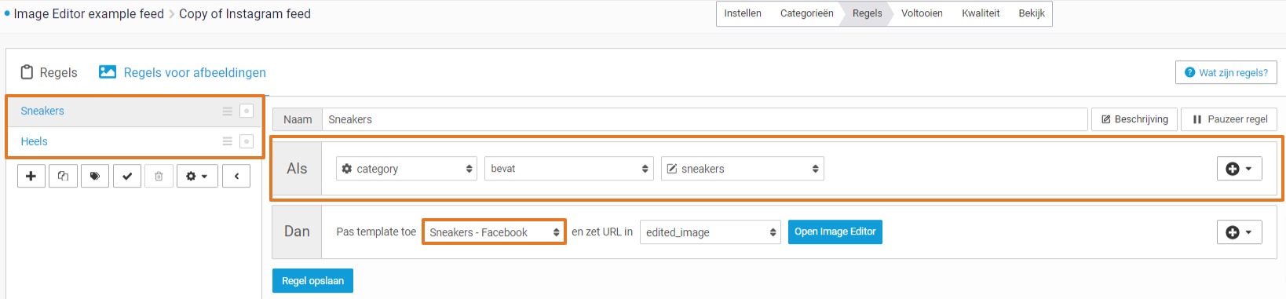
Task: Click the tags icon in rules toolbar
Action: click(95, 177)
